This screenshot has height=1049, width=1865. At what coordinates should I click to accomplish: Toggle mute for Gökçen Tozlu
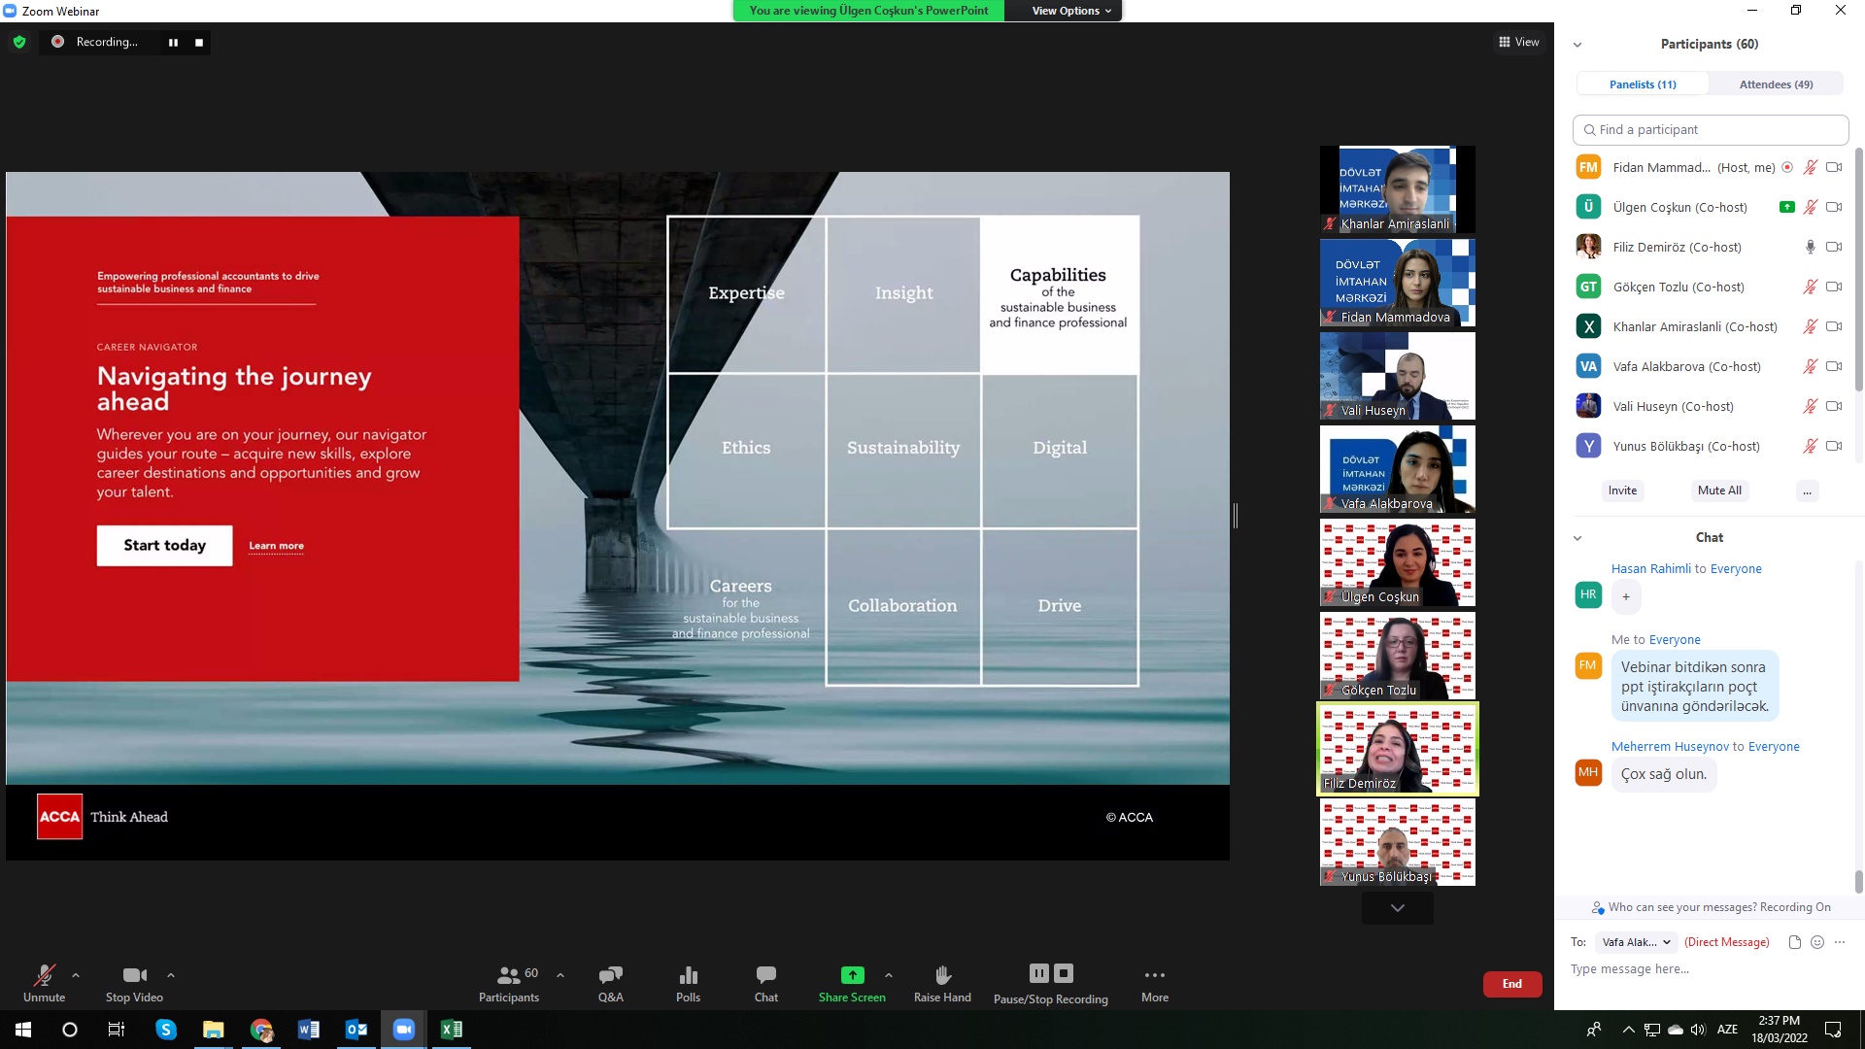[1811, 287]
